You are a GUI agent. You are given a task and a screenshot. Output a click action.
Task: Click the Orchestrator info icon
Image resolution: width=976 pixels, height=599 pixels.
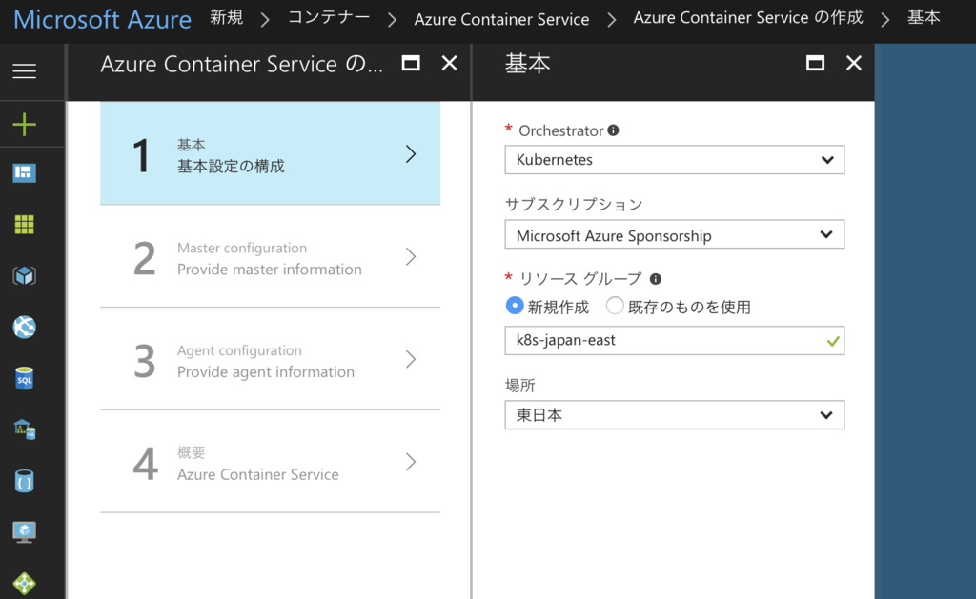point(613,130)
